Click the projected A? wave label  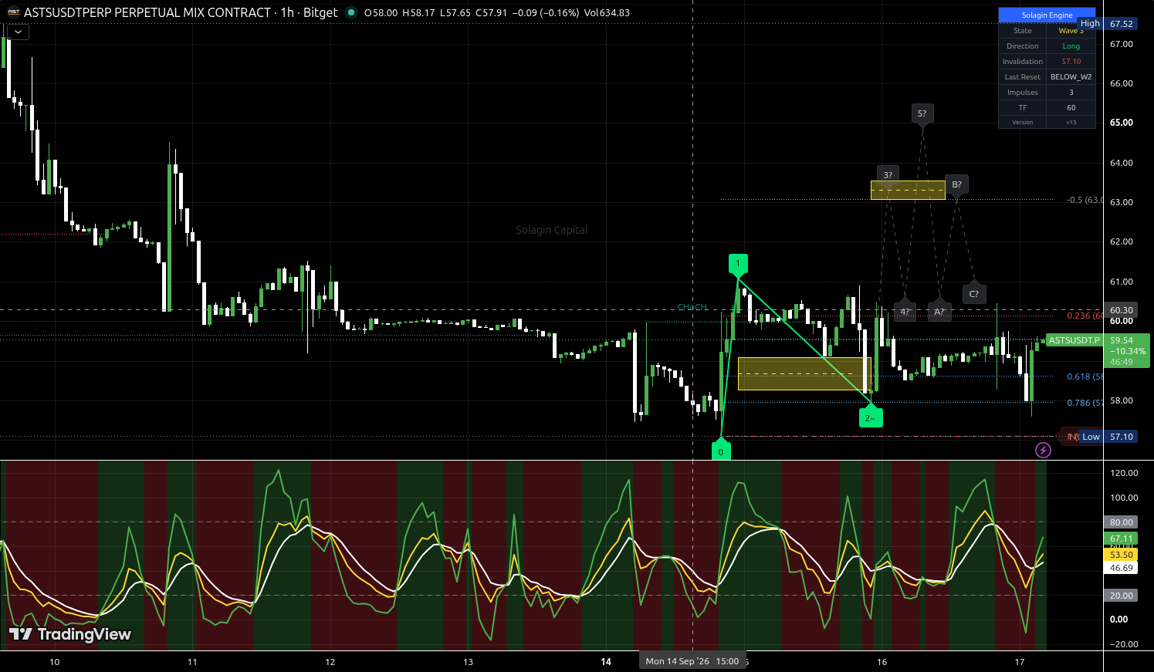click(939, 312)
